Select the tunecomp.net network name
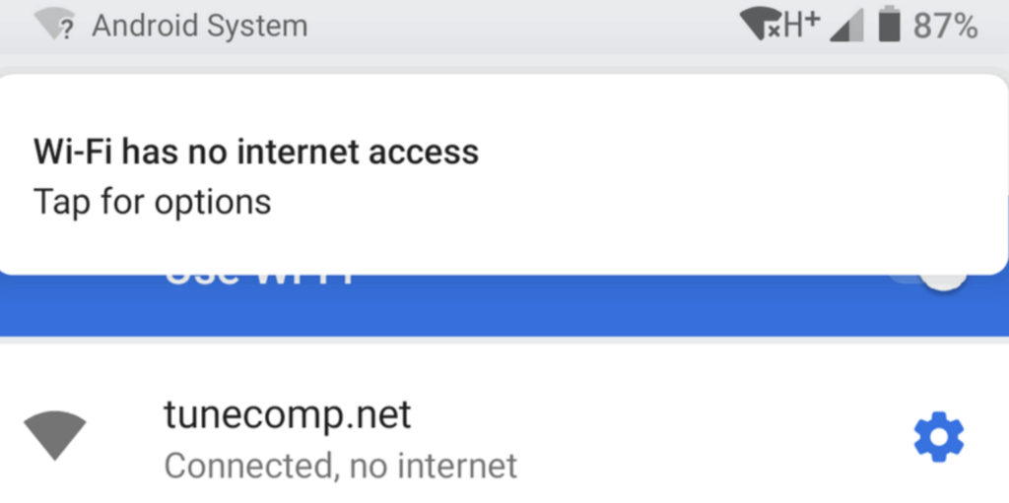 pyautogui.click(x=288, y=415)
